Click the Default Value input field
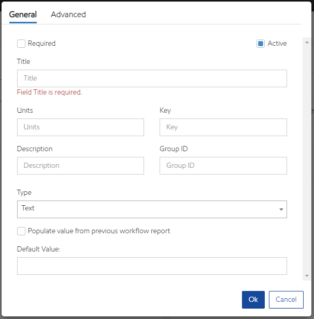Image resolution: width=314 pixels, height=319 pixels. [x=152, y=266]
